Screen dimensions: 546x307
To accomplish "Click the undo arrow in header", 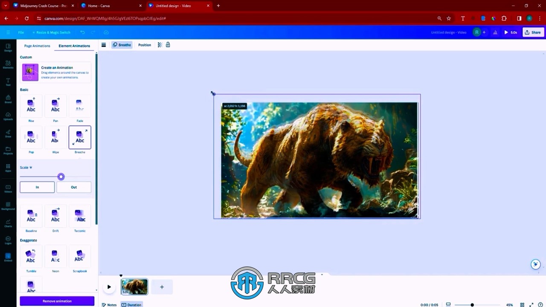I will pyautogui.click(x=82, y=32).
